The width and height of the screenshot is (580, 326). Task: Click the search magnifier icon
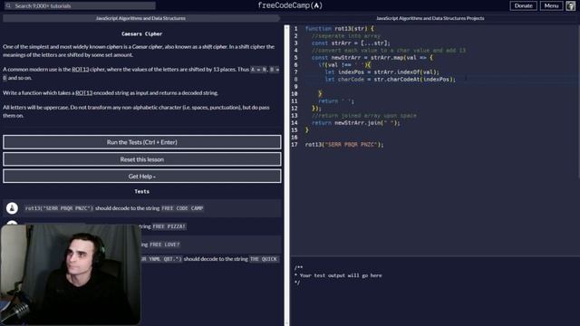click(8, 5)
